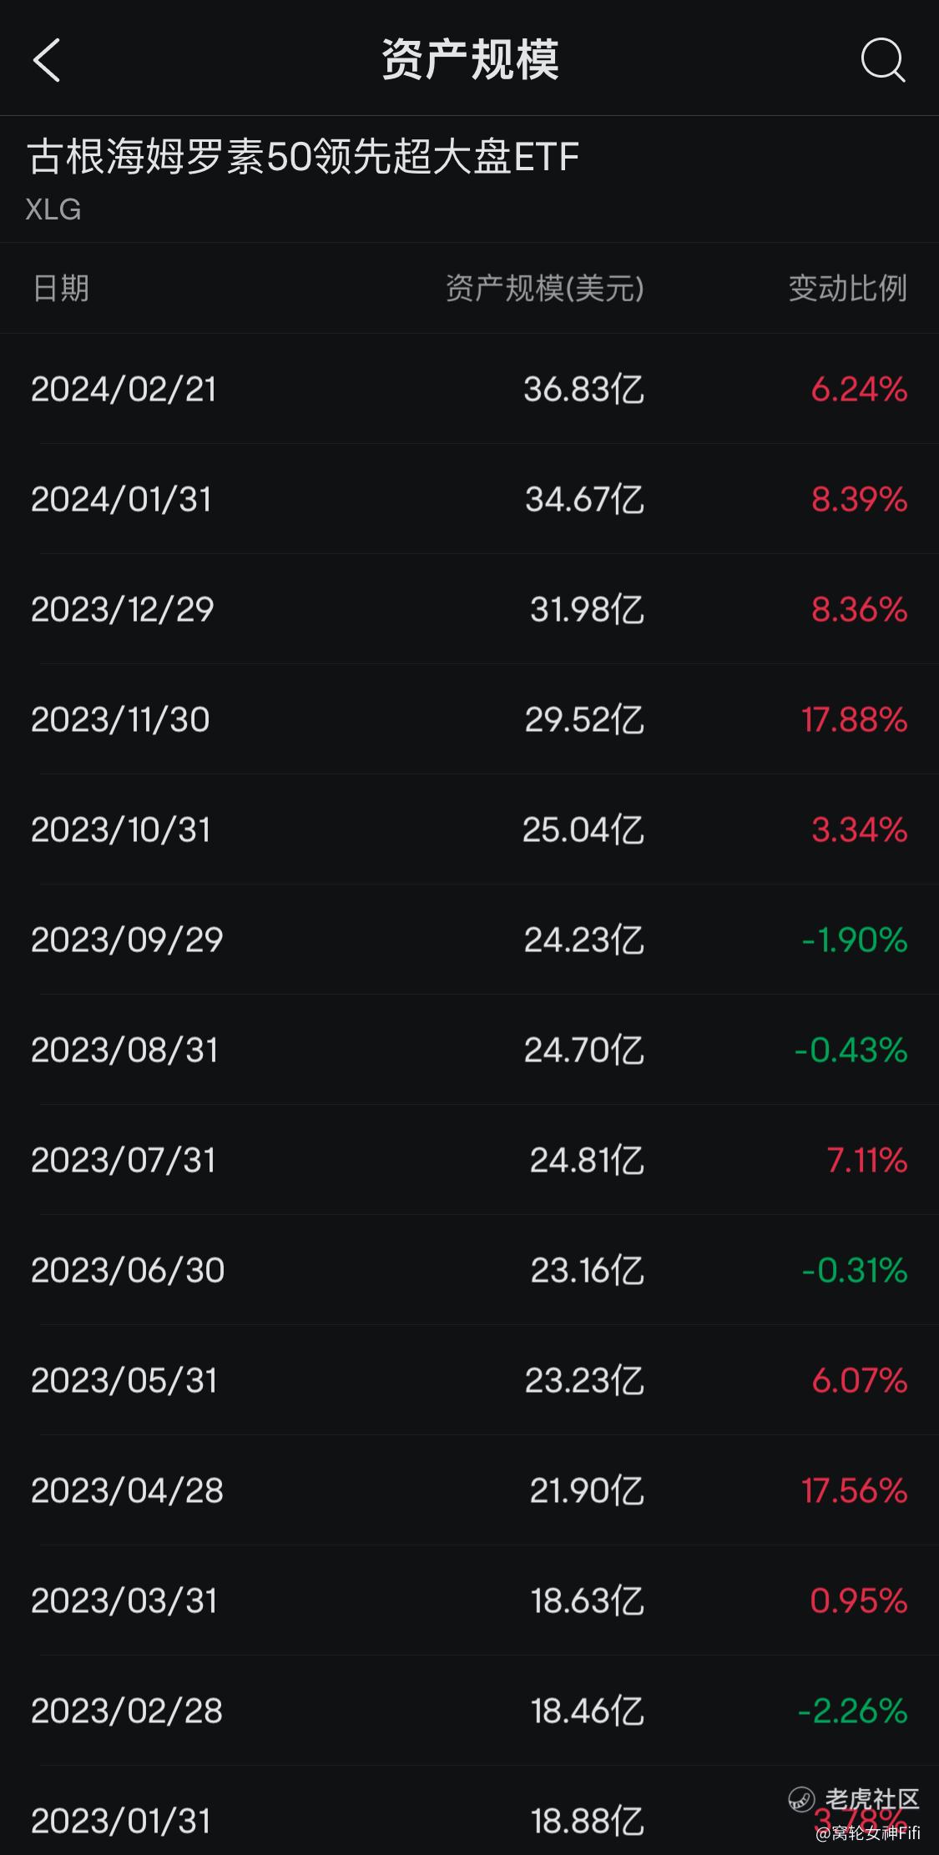Tap the back arrow icon
The height and width of the screenshot is (1855, 939).
pyautogui.click(x=47, y=60)
